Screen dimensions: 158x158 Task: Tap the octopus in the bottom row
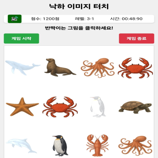tap(135, 147)
